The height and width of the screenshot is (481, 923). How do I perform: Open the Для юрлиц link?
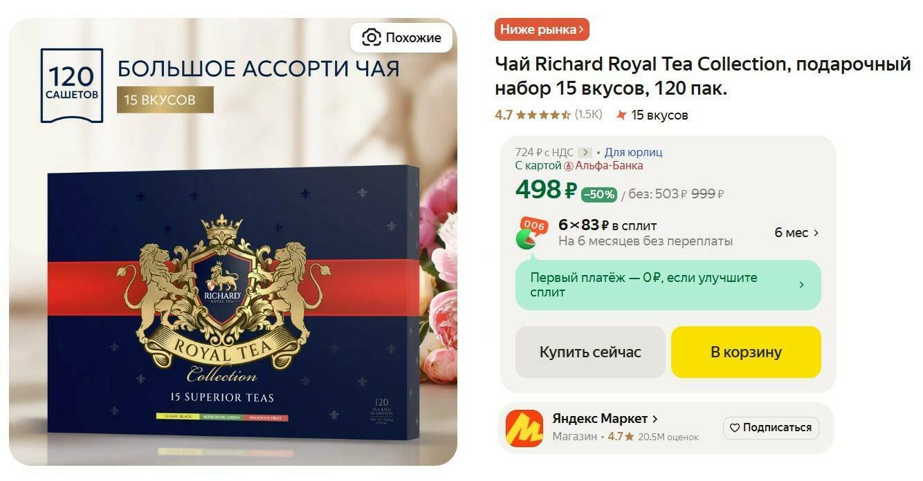(633, 152)
